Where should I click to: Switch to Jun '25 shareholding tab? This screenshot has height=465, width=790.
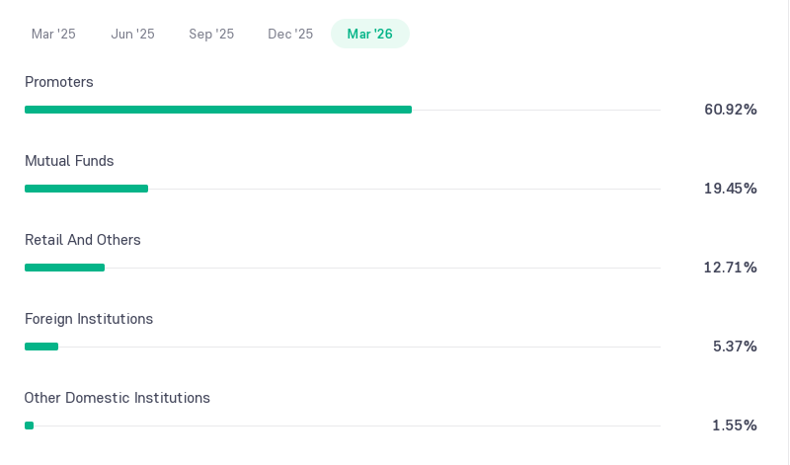pyautogui.click(x=132, y=34)
